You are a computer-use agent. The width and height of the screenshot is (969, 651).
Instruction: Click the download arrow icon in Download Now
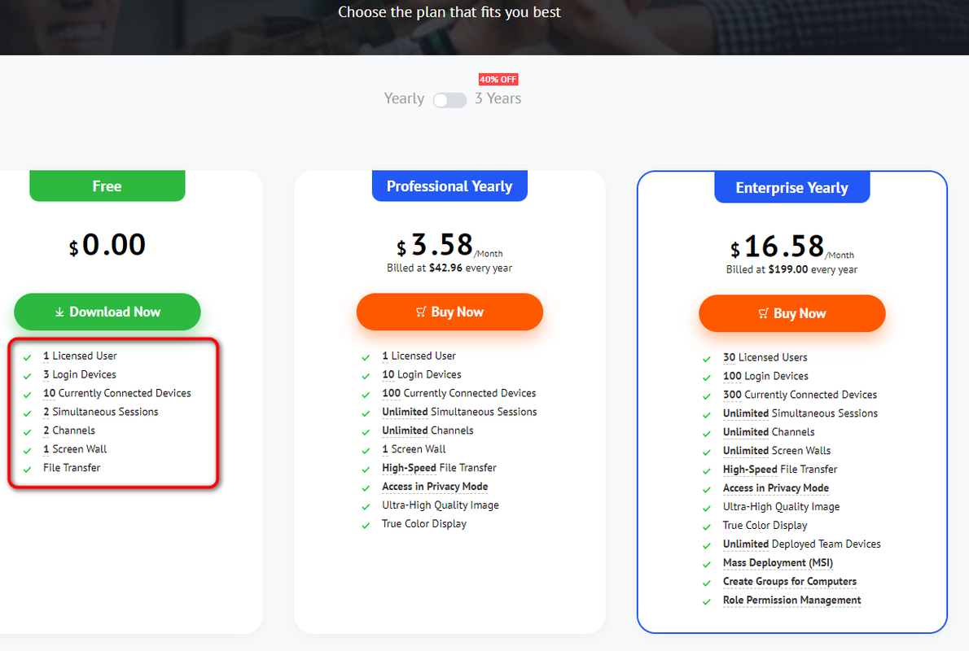click(x=59, y=312)
